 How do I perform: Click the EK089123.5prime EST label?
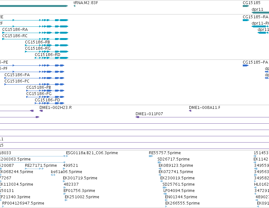coord(176,166)
